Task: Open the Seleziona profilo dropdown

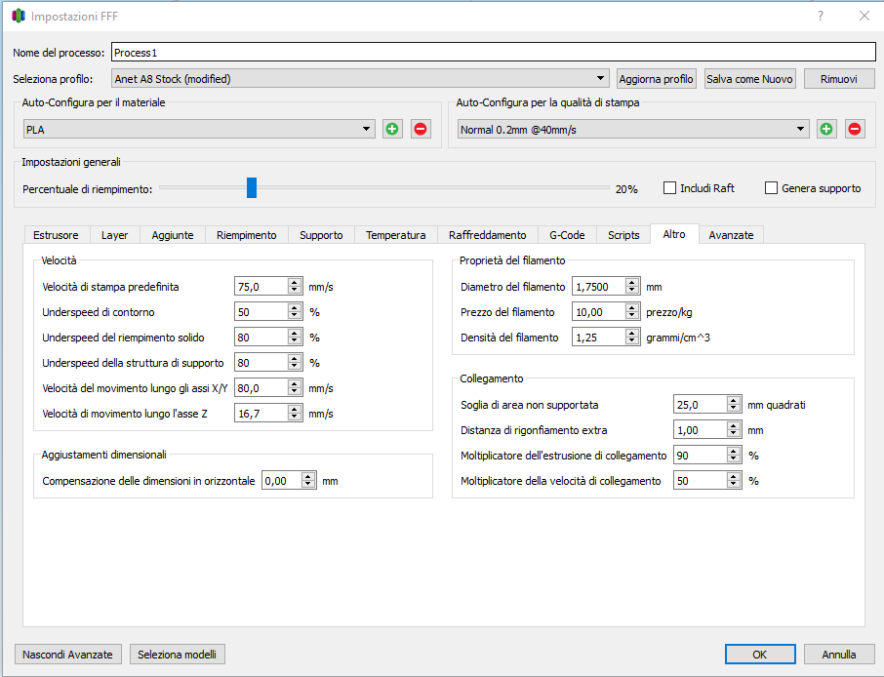Action: tap(360, 78)
